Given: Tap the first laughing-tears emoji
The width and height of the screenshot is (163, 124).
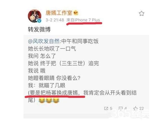Looking at the screenshot, I should [x=42, y=101].
